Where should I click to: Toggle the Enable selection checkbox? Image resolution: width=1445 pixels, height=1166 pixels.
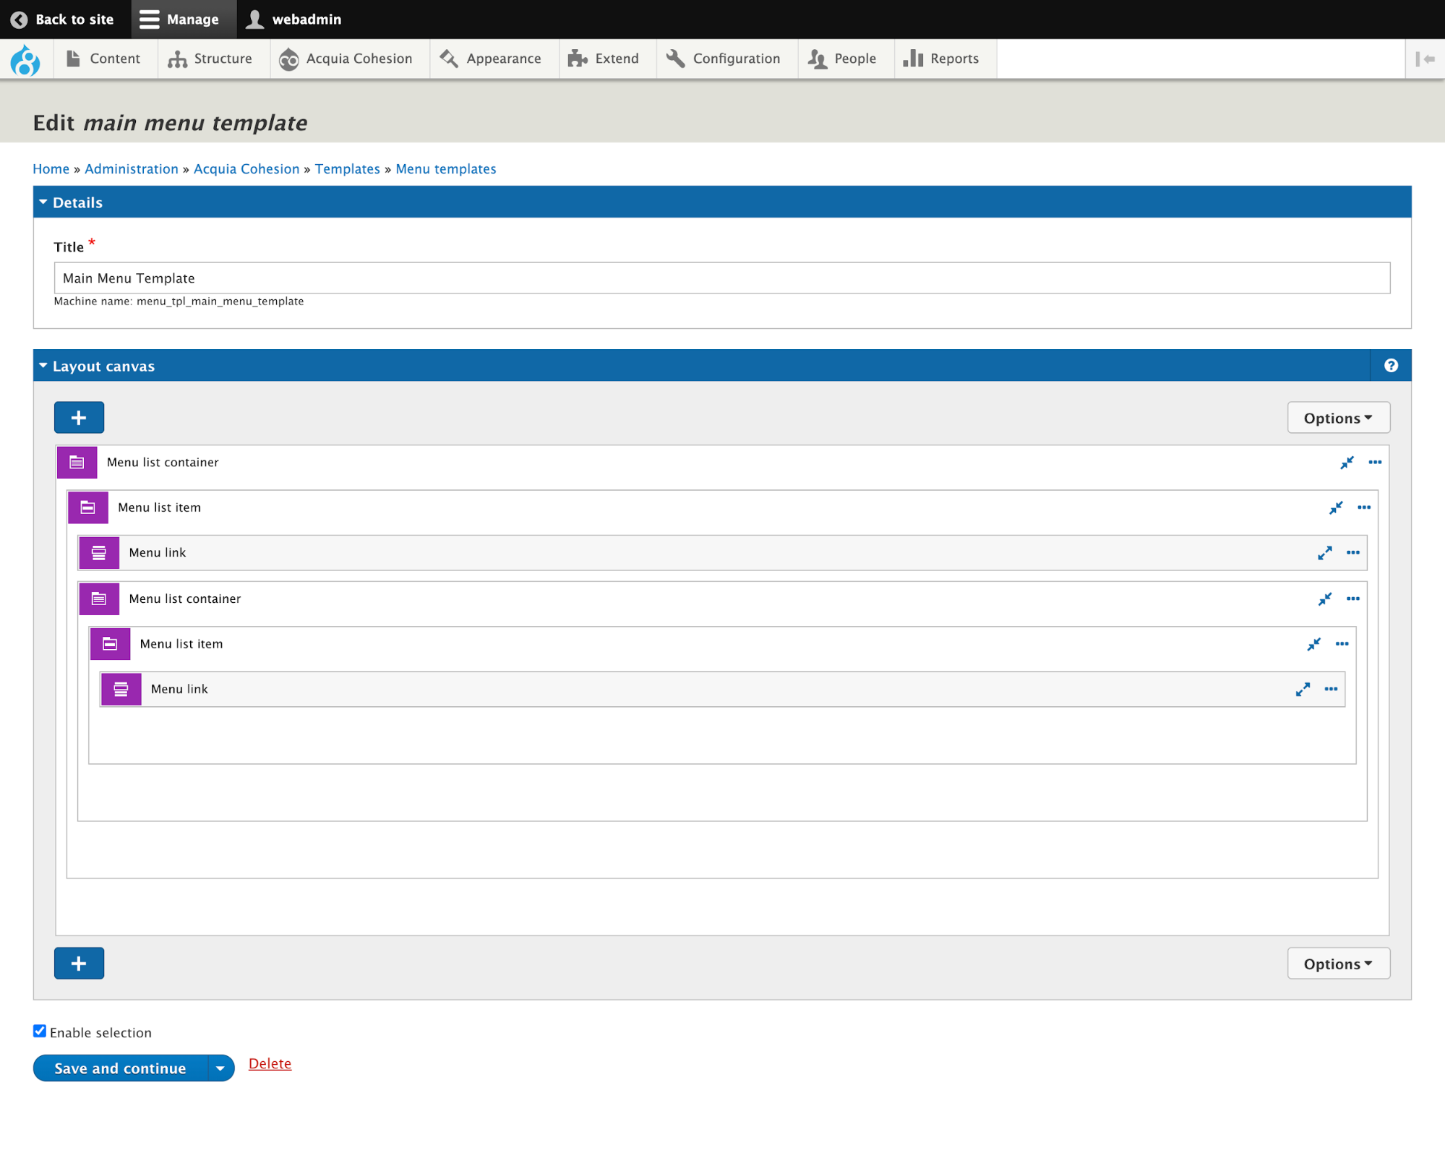click(40, 1032)
